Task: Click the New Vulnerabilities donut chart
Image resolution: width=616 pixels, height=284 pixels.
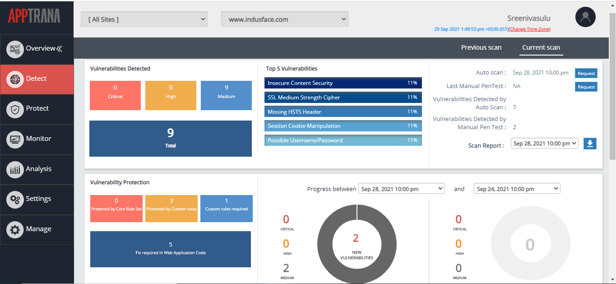Action: pyautogui.click(x=357, y=244)
